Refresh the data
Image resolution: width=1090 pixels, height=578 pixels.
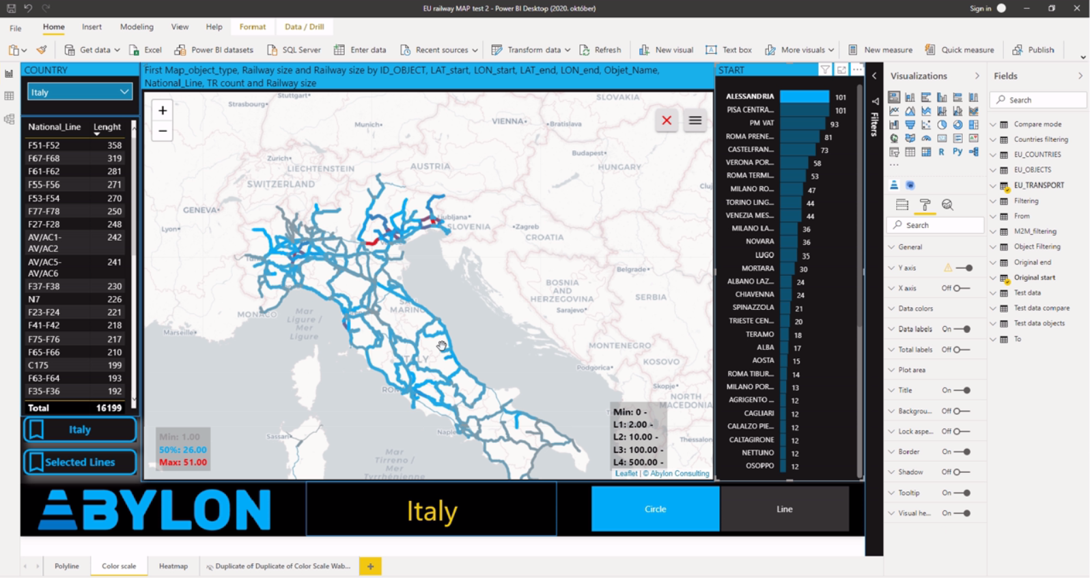tap(600, 50)
